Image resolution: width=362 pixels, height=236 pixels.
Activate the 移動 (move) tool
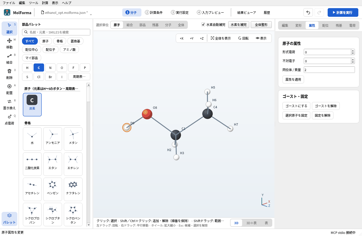[x=9, y=44]
